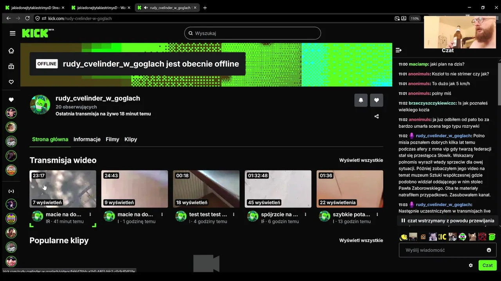Open maciamp's username in chat
Viewport: 501px width, 281px height.
pos(418,64)
